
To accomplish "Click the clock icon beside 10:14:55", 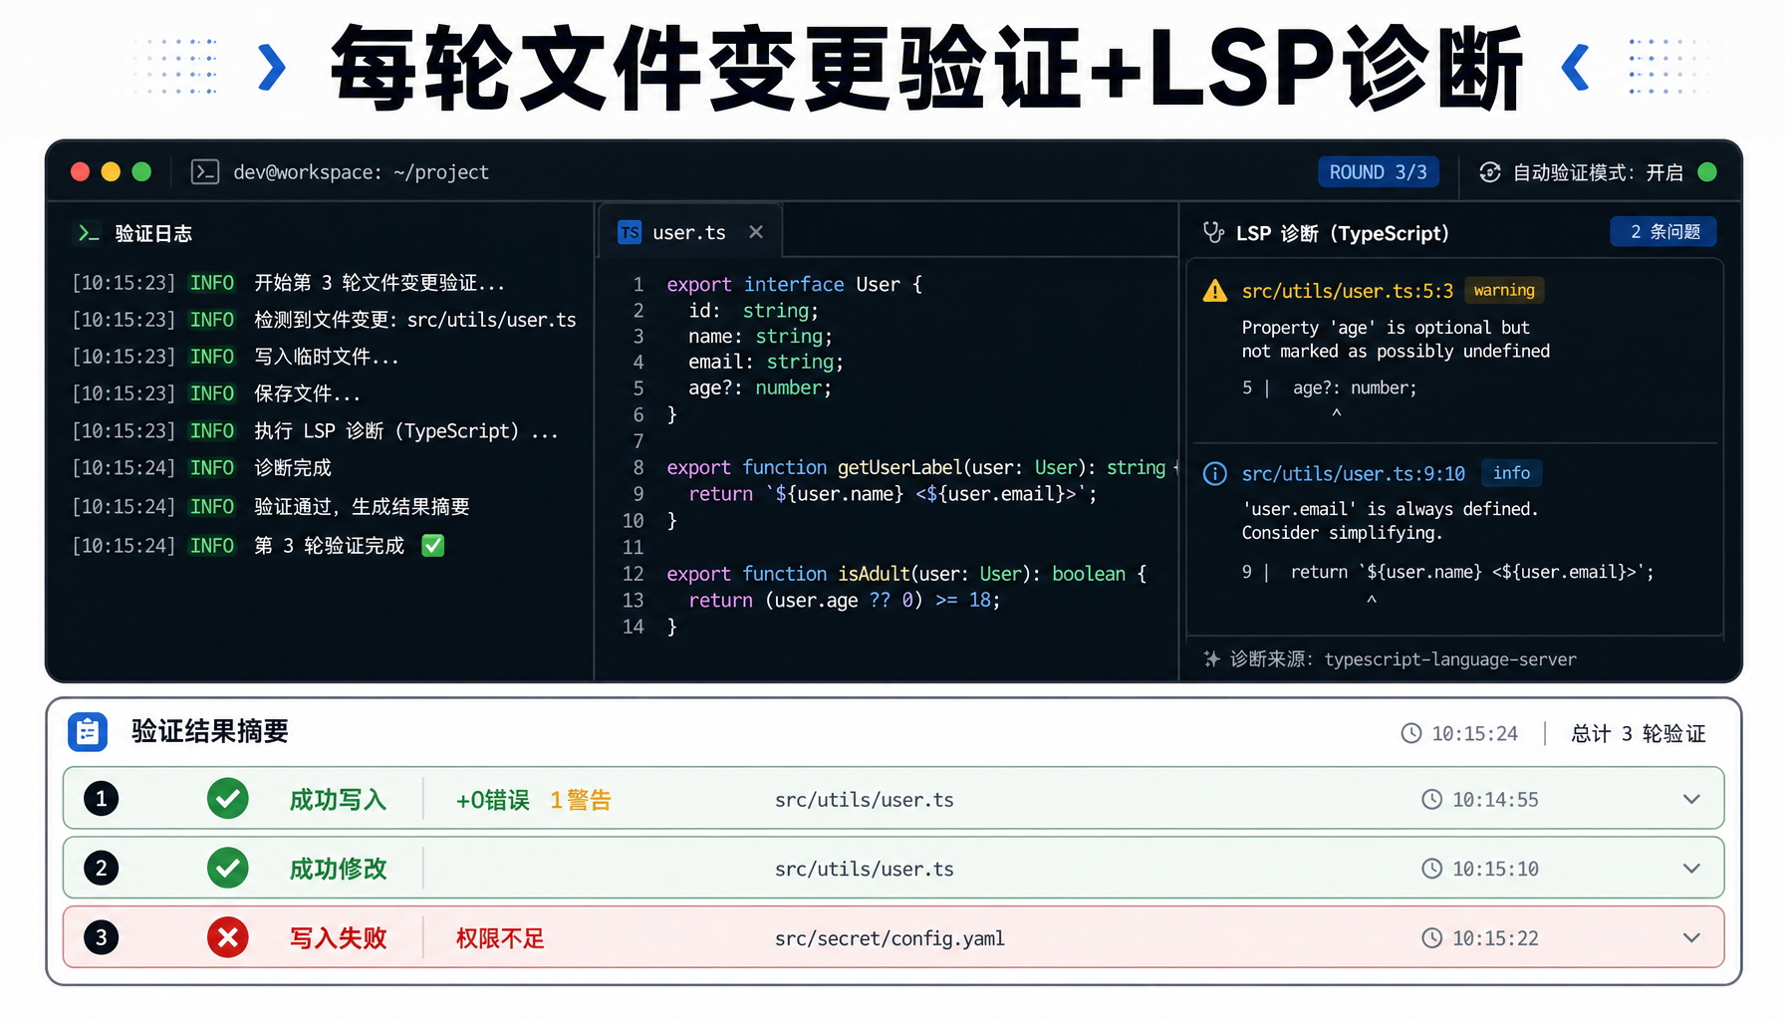I will click(1431, 799).
